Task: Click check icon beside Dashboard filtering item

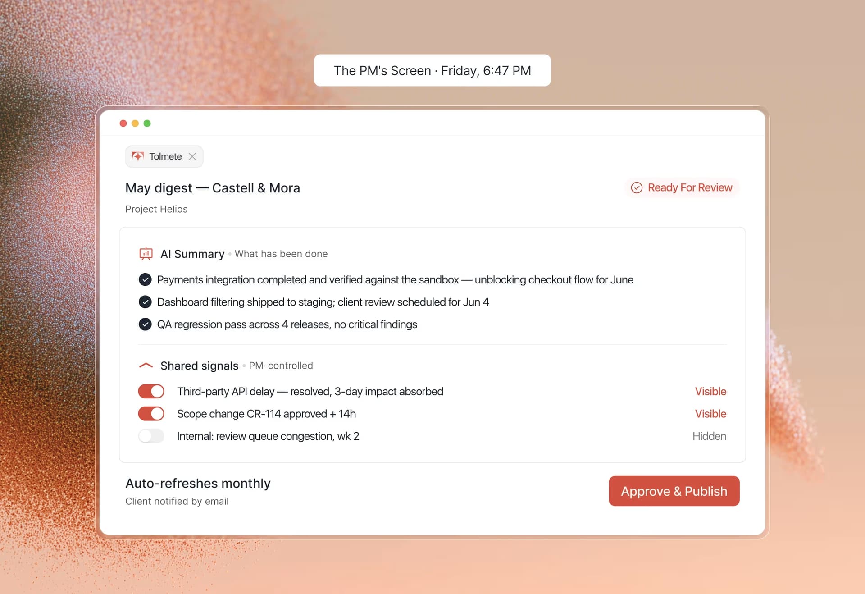Action: [145, 302]
